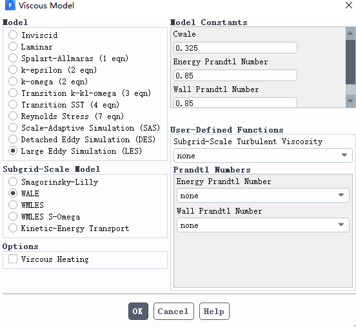Open Help for the viscous model
Viewport: 356px width, 327px height.
(x=214, y=312)
